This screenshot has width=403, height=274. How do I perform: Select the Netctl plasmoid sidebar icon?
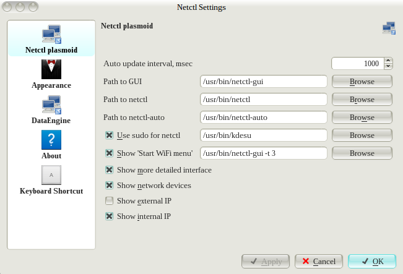pyautogui.click(x=51, y=36)
